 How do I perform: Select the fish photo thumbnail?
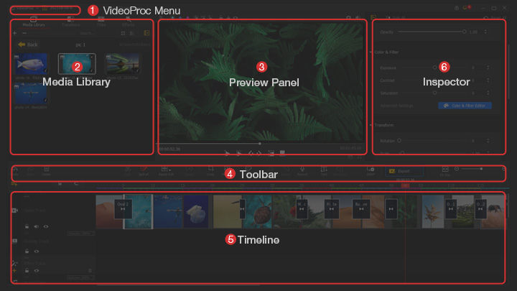31,64
